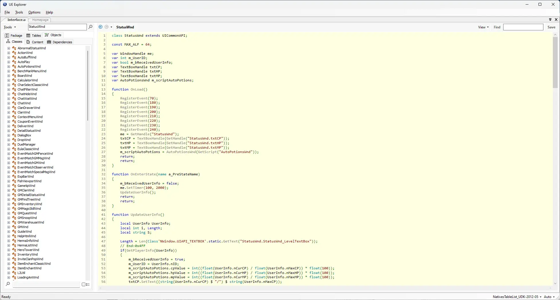Open the Help menu

[x=49, y=12]
